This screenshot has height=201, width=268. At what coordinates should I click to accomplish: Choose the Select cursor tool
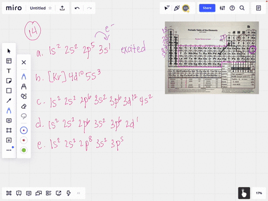9,51
